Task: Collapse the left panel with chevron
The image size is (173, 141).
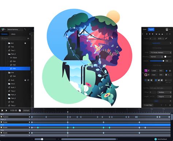Action: [x=30, y=34]
